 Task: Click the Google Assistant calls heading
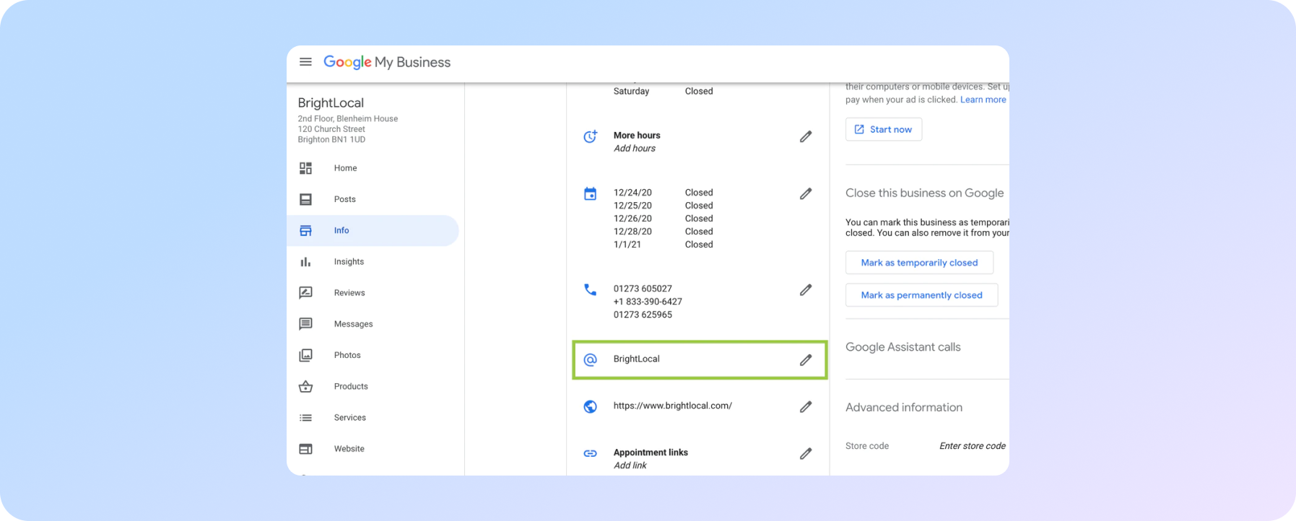(903, 347)
